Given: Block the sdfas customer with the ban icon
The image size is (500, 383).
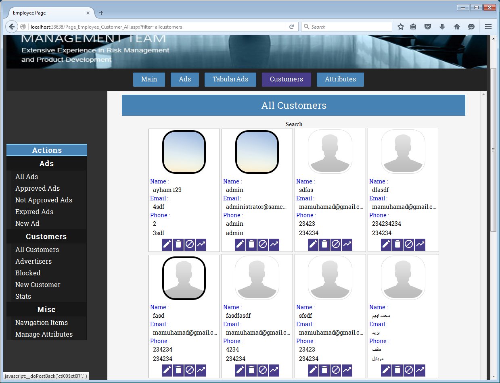Looking at the screenshot, I should click(336, 244).
